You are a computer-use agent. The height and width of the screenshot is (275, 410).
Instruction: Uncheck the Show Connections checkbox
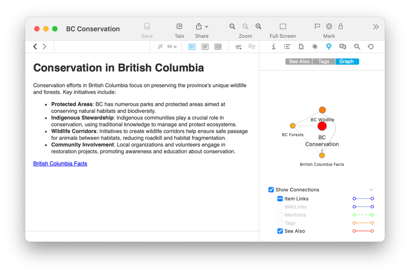click(x=271, y=190)
